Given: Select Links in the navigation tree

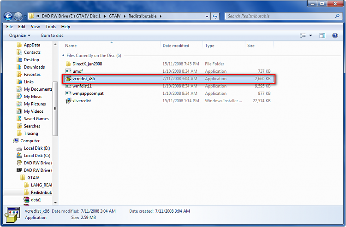Looking at the screenshot, I should point(29,82).
